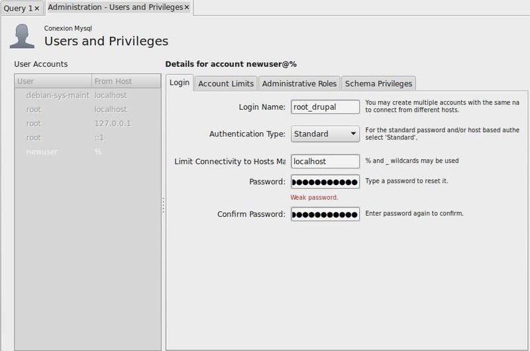
Task: Click the panel splitter handle dots
Action: point(163,205)
